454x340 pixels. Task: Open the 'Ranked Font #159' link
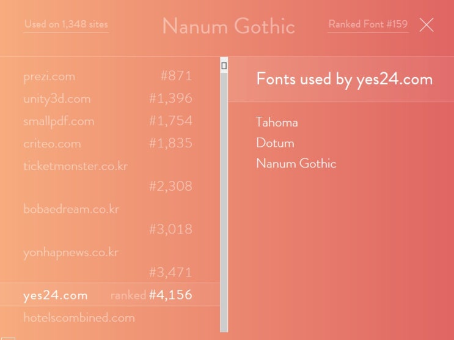pyautogui.click(x=368, y=24)
